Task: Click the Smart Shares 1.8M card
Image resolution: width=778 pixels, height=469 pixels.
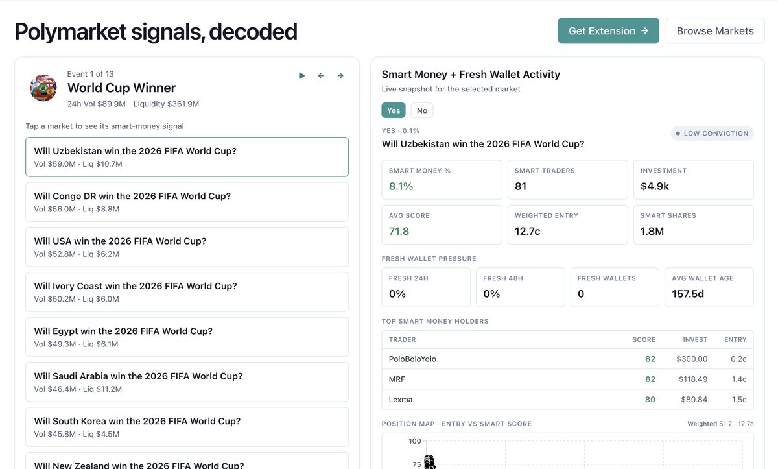Action: [x=693, y=224]
